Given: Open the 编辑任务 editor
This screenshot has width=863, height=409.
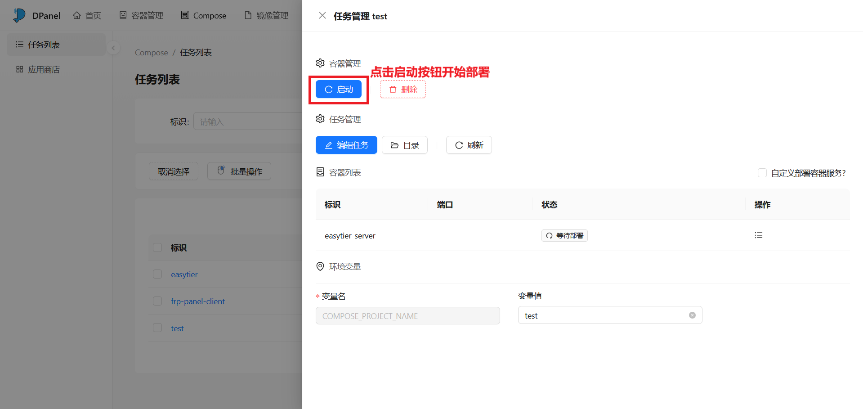Looking at the screenshot, I should 346,145.
